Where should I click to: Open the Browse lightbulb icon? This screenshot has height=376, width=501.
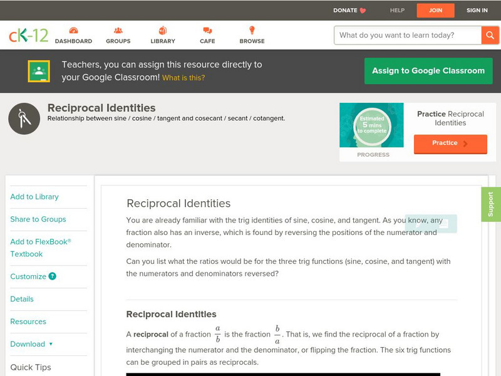pos(252,31)
